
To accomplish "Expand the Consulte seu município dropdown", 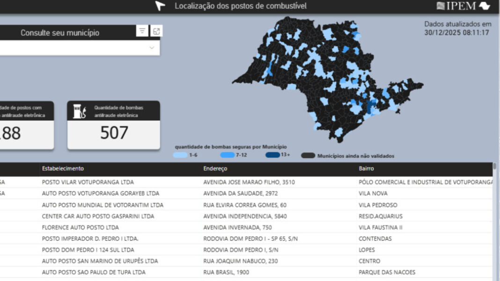I will pos(152,48).
